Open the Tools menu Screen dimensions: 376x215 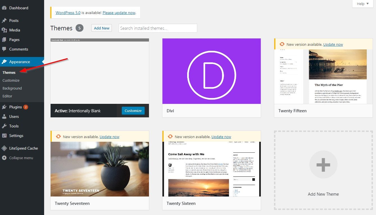[x=22, y=126]
